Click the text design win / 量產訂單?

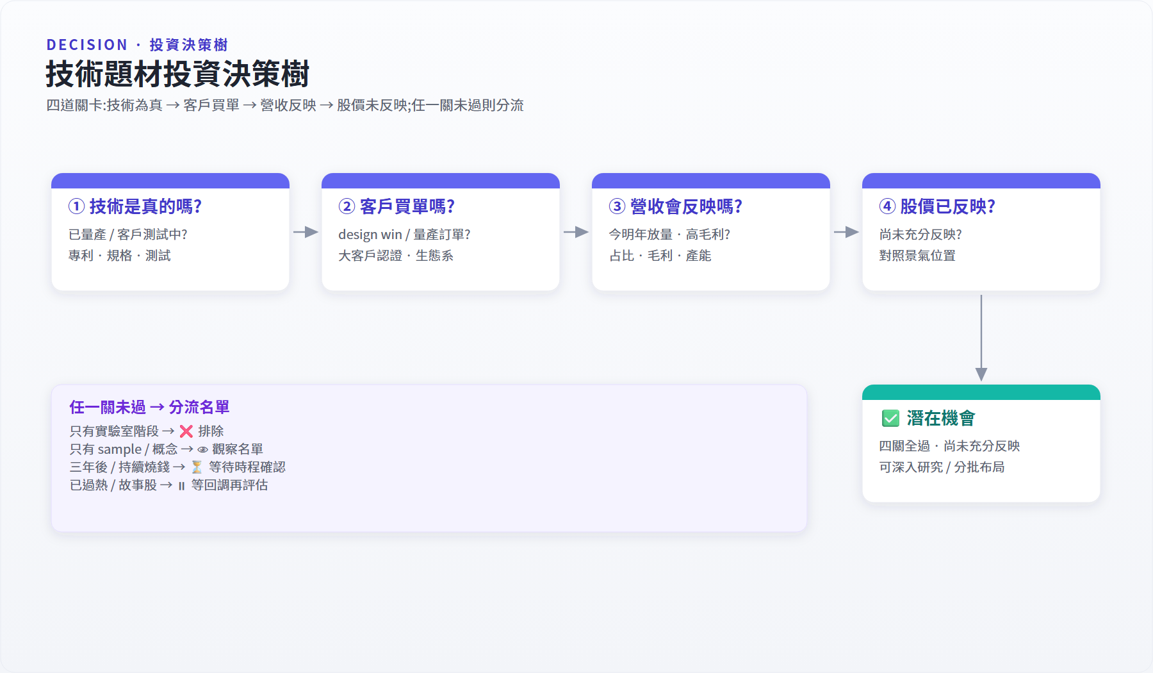click(405, 235)
